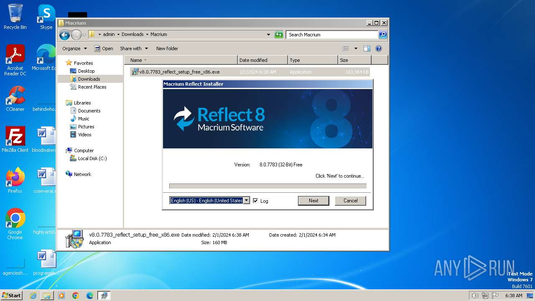The width and height of the screenshot is (535, 301).
Task: Click Open in the Explorer toolbar
Action: tap(104, 48)
